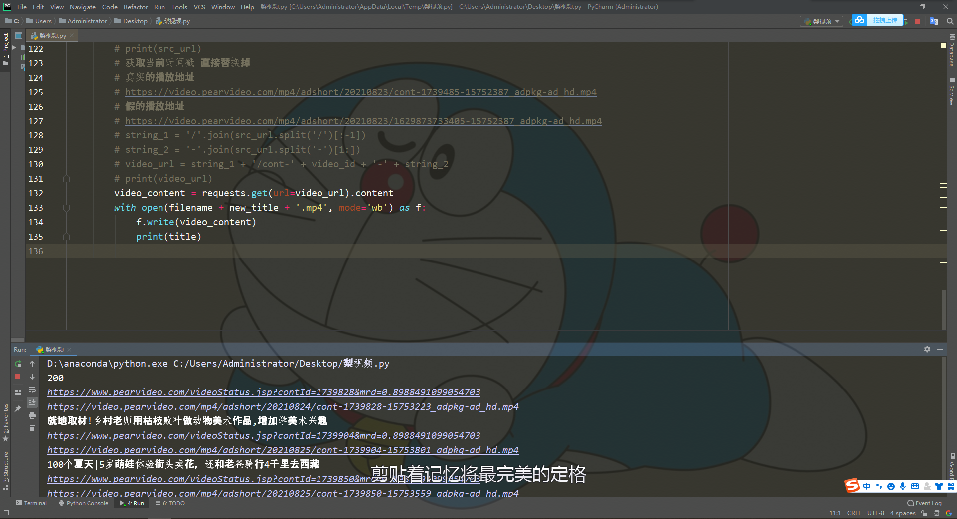
Task: Toggle the tool window quick-access button
Action: [5, 513]
